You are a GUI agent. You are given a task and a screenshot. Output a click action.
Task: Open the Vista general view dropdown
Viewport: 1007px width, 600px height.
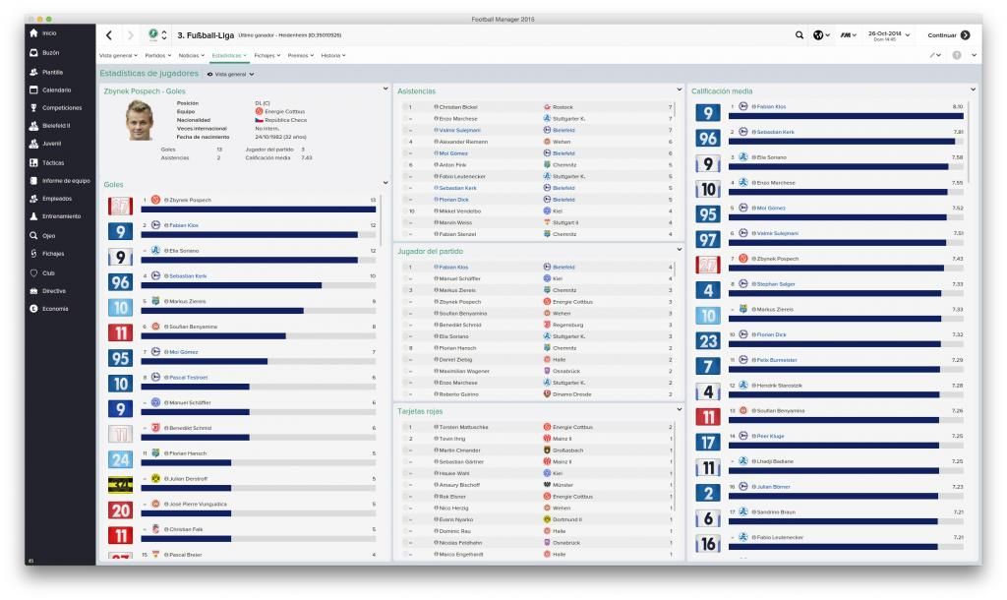[x=230, y=75]
